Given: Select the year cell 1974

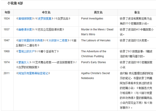Looking at the screenshot, I should coord(6,62).
